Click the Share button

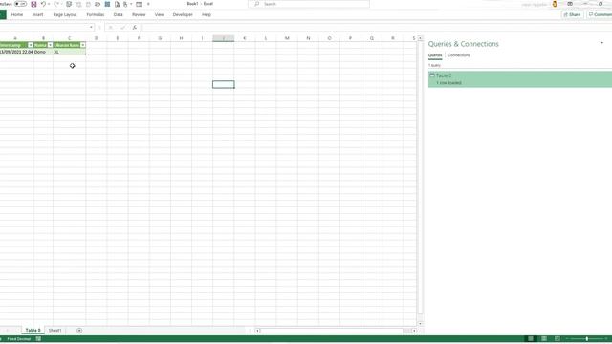(572, 15)
